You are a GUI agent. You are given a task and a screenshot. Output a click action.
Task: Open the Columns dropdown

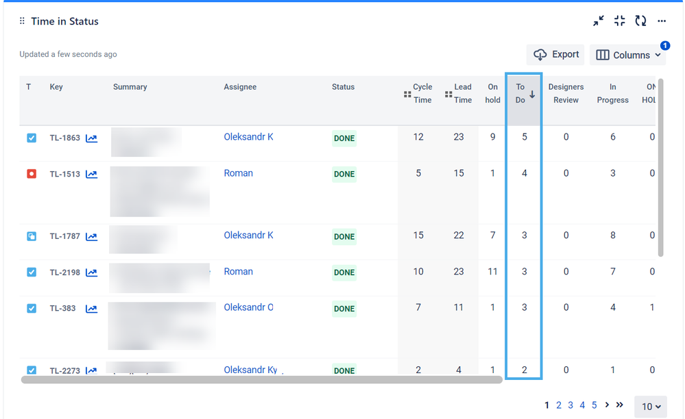click(x=627, y=55)
